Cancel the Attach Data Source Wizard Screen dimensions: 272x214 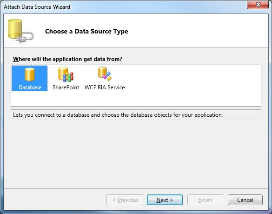point(245,200)
